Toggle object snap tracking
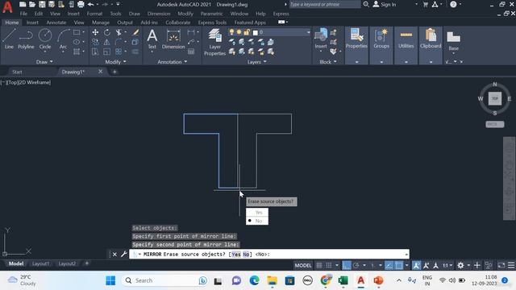Screen dimensions: 516x290 coord(389,265)
